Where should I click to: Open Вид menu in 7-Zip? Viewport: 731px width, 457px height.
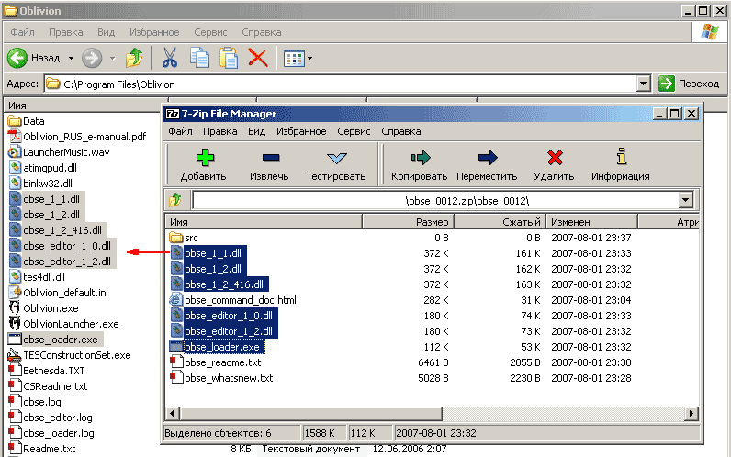[x=256, y=131]
